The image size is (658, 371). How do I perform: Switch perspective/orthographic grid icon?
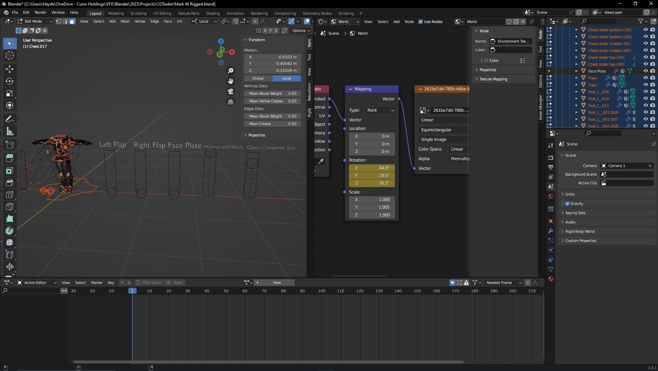(231, 102)
